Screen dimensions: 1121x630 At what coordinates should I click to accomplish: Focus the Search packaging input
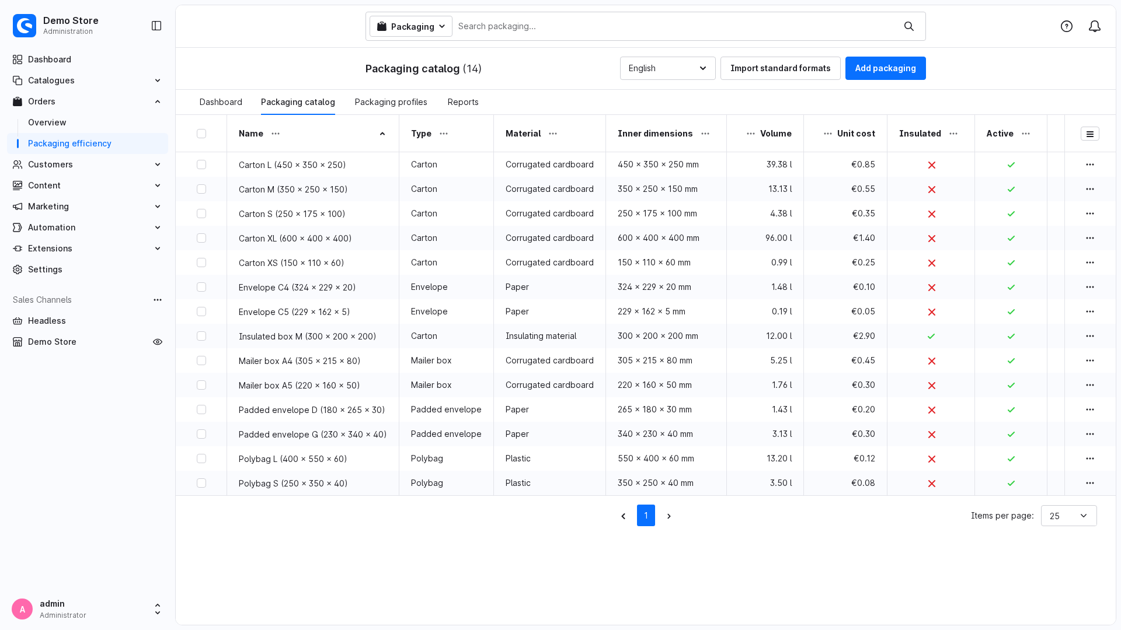(x=677, y=26)
